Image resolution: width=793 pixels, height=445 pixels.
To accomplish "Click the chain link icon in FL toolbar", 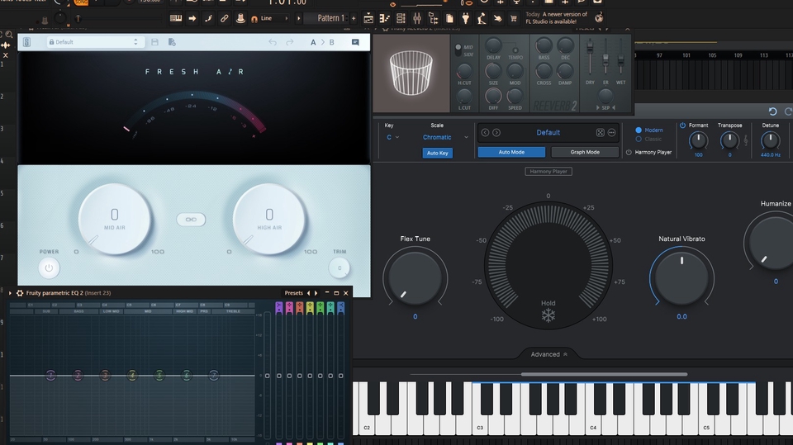I will [224, 18].
